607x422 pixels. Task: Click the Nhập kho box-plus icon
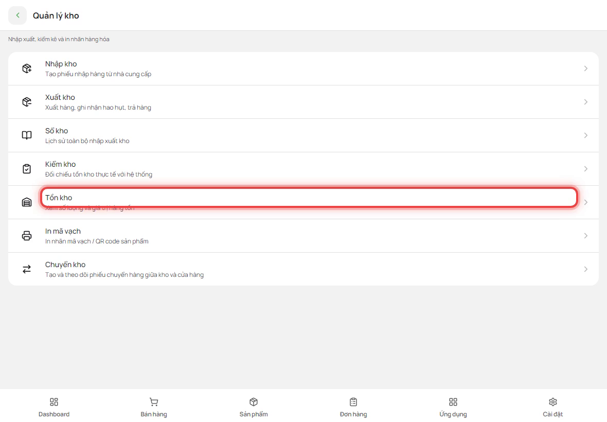(x=27, y=68)
